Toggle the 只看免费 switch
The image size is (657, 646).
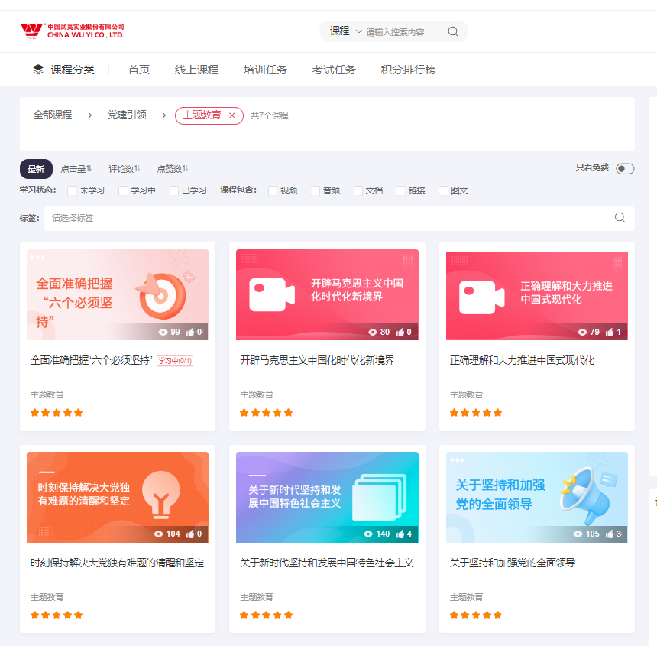(625, 169)
